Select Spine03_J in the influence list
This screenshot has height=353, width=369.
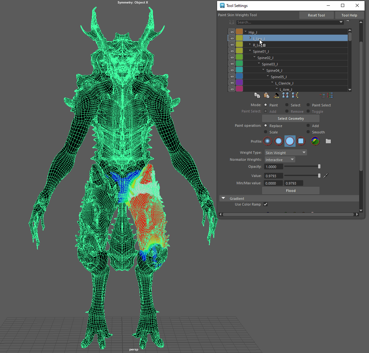pos(270,64)
